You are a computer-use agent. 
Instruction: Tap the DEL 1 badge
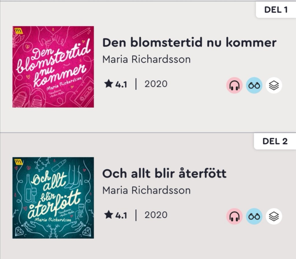(x=276, y=10)
